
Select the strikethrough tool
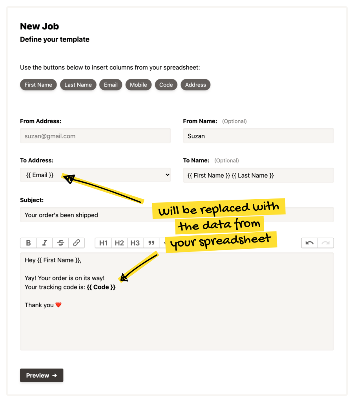pos(60,243)
